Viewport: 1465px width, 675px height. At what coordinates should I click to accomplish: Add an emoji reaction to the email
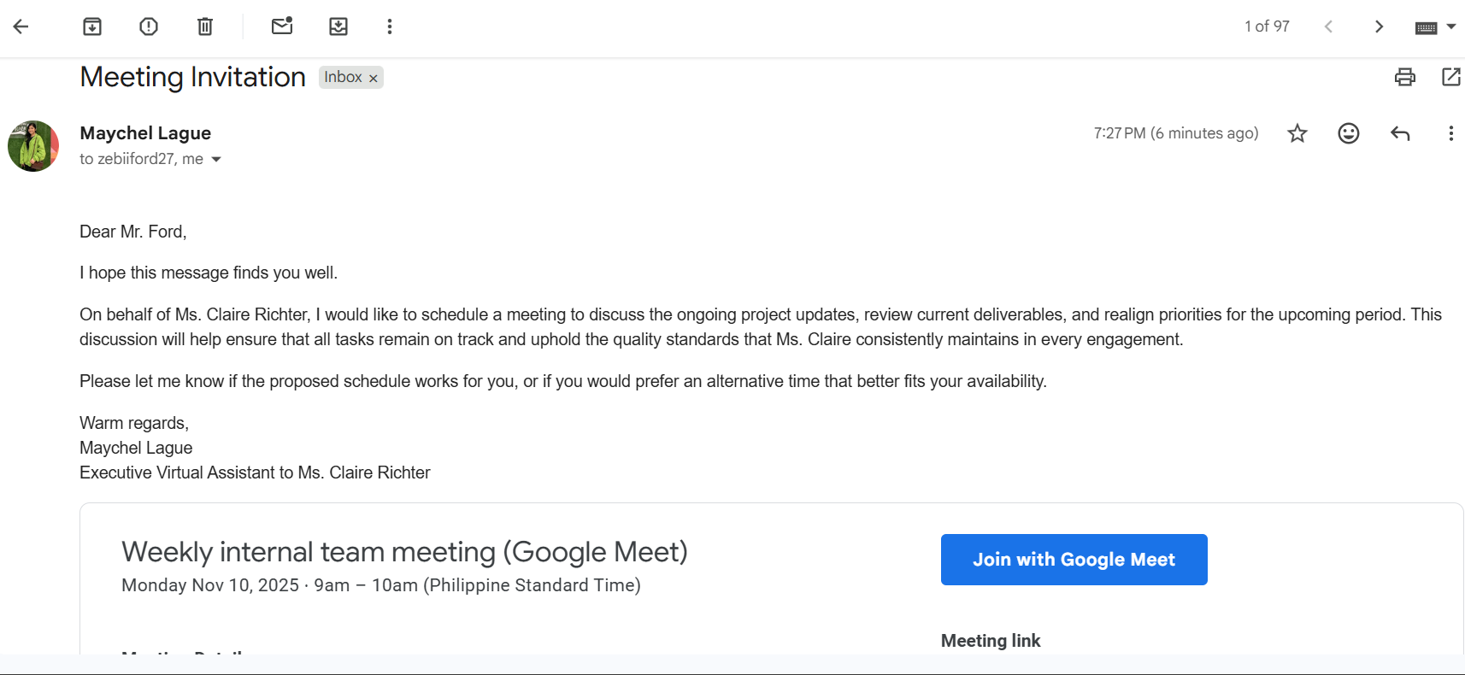tap(1349, 133)
